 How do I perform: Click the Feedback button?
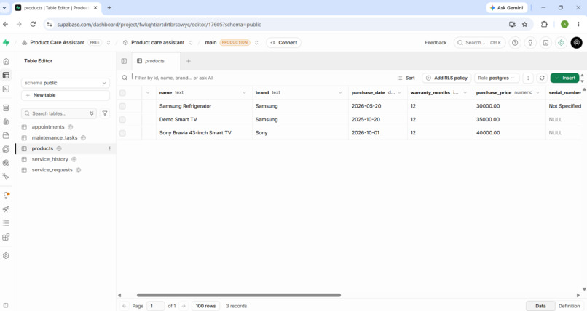436,43
